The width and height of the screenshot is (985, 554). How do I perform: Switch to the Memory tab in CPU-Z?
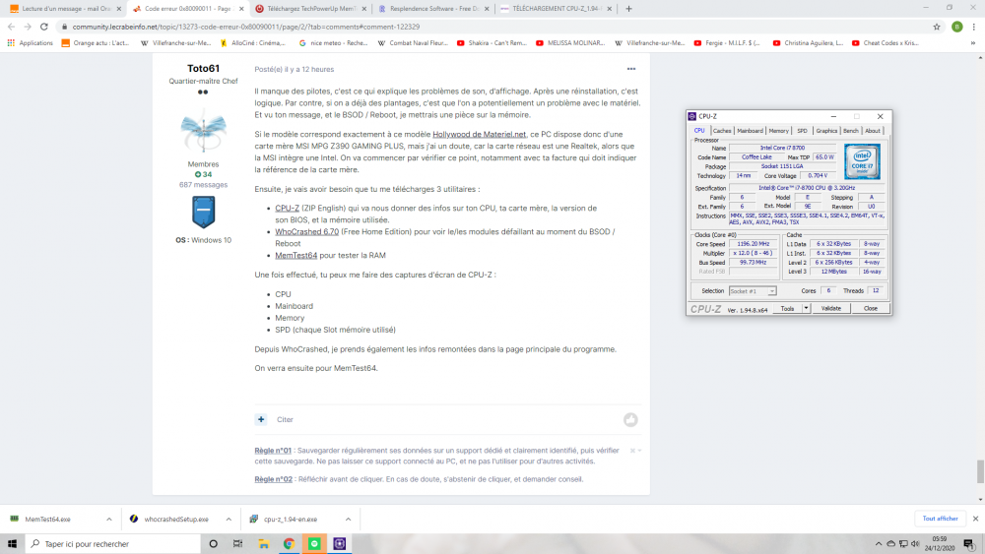click(x=778, y=131)
